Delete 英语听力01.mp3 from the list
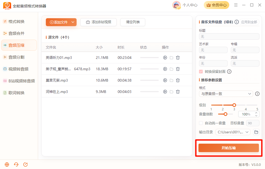265x169 pixels. (178, 58)
